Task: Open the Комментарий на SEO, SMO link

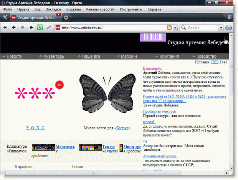Action: pyautogui.click(x=184, y=98)
